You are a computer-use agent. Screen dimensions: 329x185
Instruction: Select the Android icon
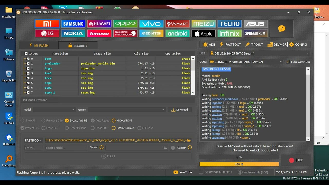click(x=177, y=33)
